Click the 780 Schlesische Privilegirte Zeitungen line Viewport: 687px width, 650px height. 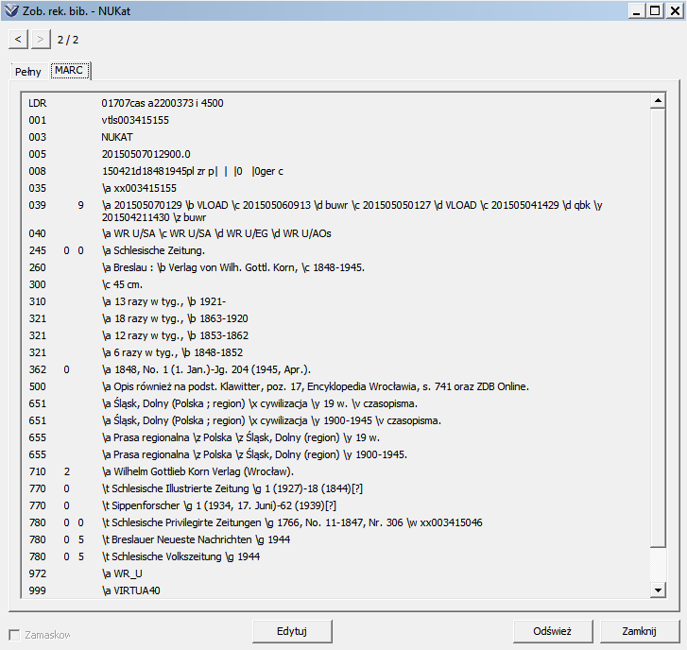292,523
